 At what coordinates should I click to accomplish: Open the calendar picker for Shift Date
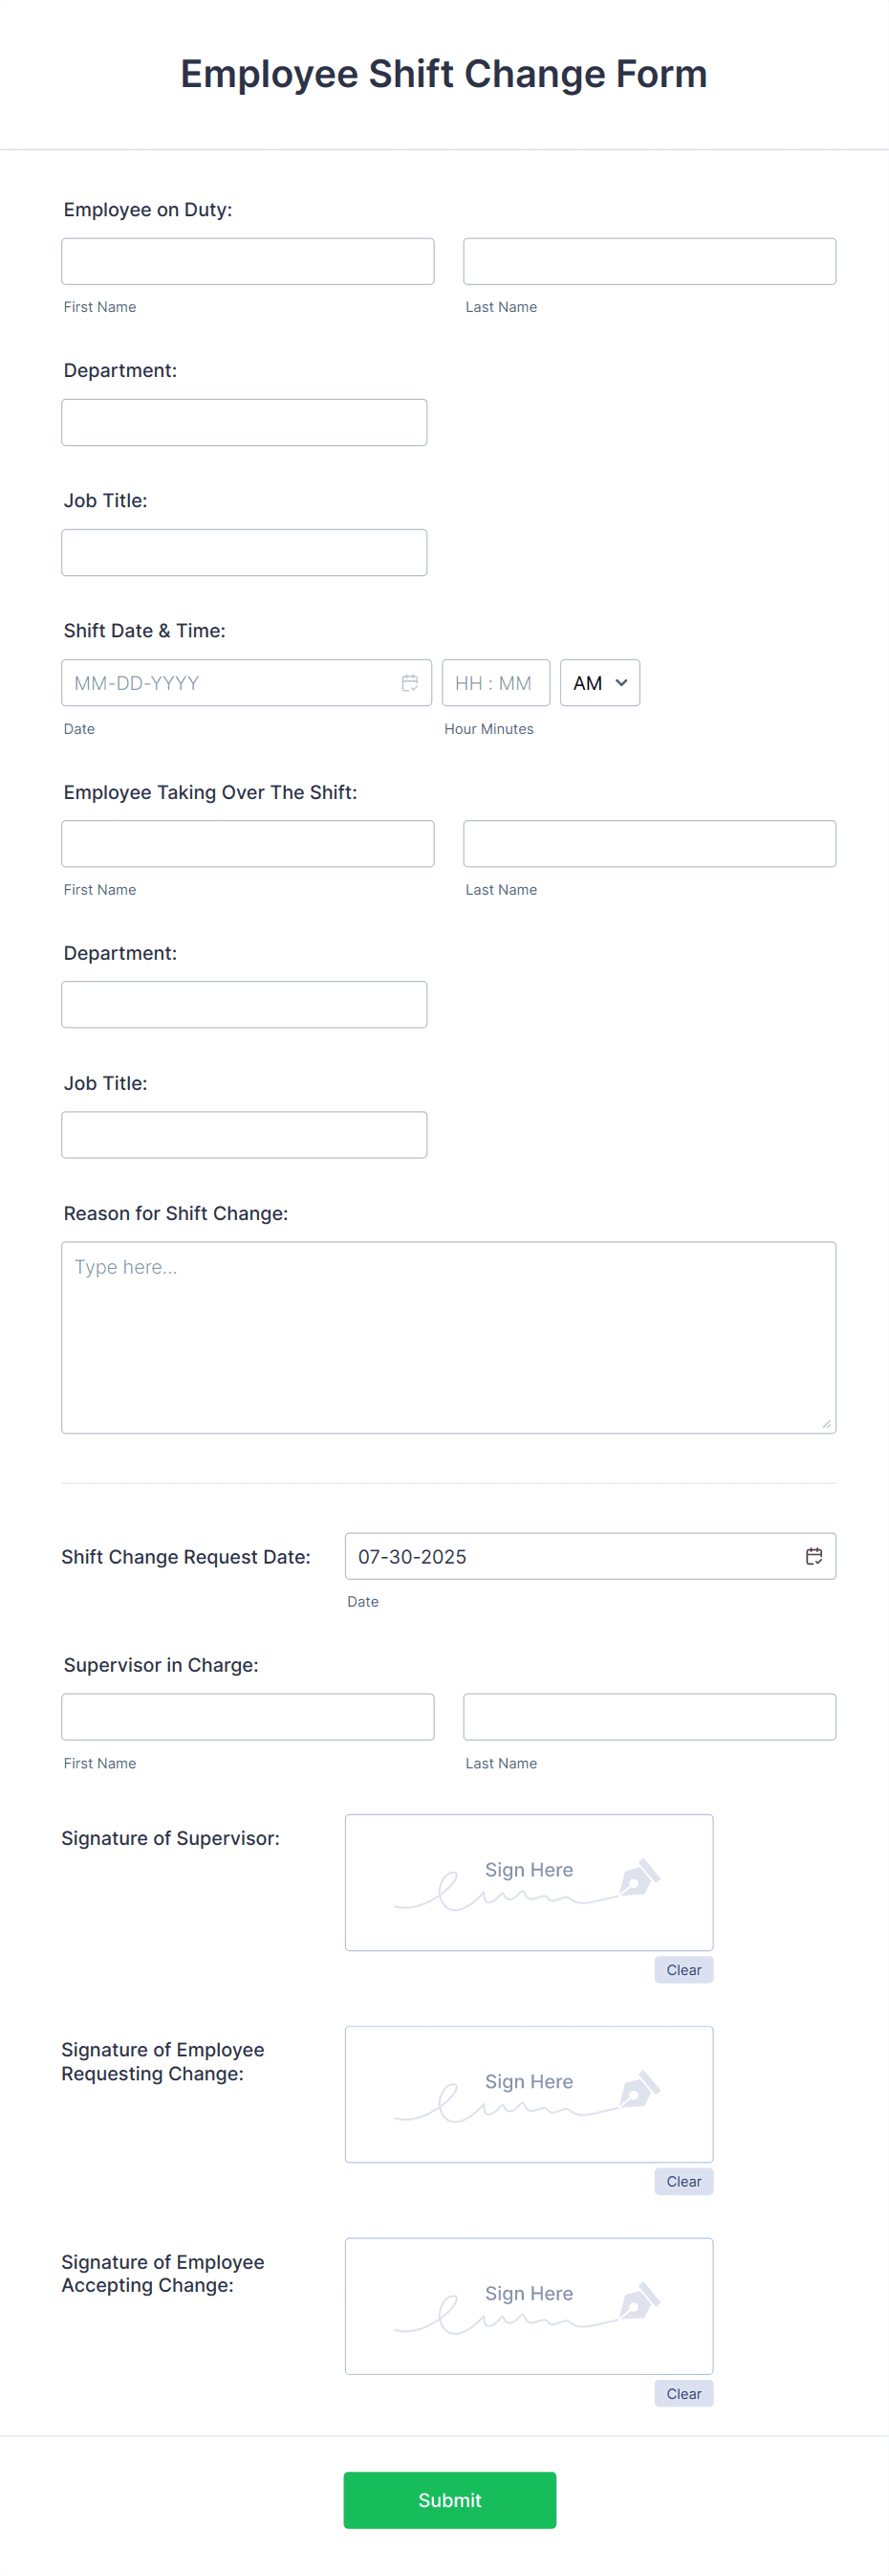pyautogui.click(x=410, y=683)
